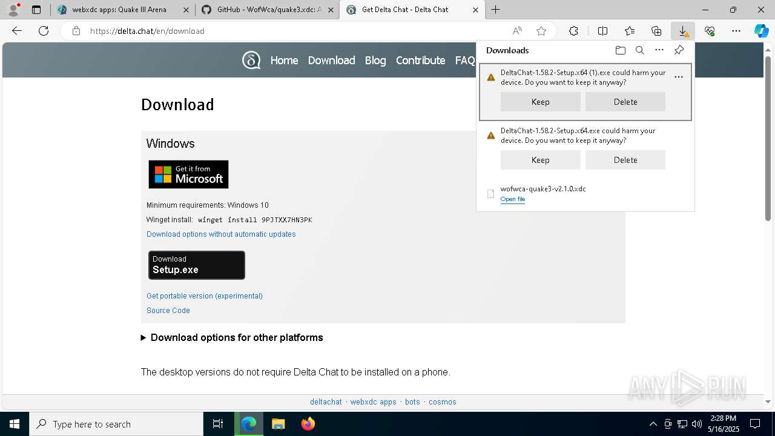
Task: Launch Firefox from the taskbar
Action: click(308, 424)
